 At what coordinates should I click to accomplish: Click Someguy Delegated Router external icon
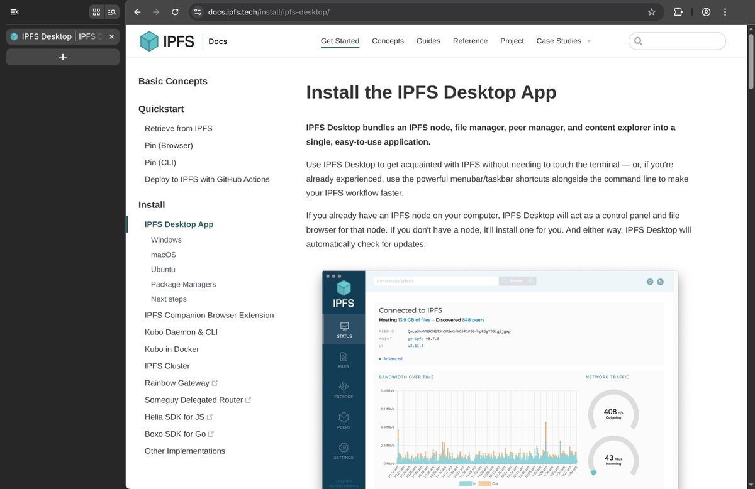pyautogui.click(x=249, y=400)
